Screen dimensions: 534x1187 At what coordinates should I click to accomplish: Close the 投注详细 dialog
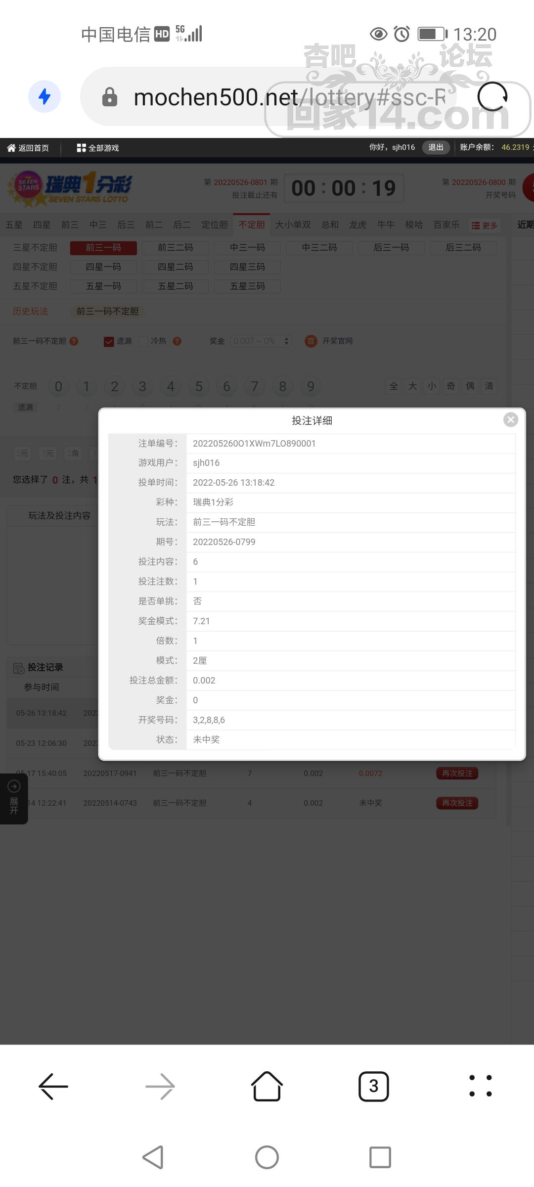(510, 420)
